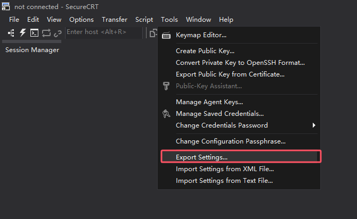Click the Enter host input field

tap(104, 32)
